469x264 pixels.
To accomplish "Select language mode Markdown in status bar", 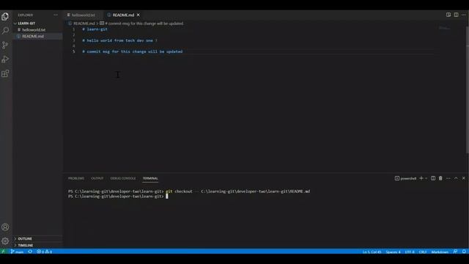I will pos(440,252).
